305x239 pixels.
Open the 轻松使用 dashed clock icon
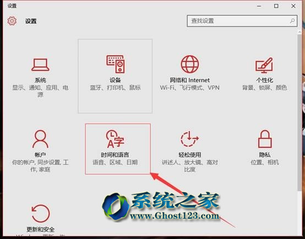[x=189, y=139]
